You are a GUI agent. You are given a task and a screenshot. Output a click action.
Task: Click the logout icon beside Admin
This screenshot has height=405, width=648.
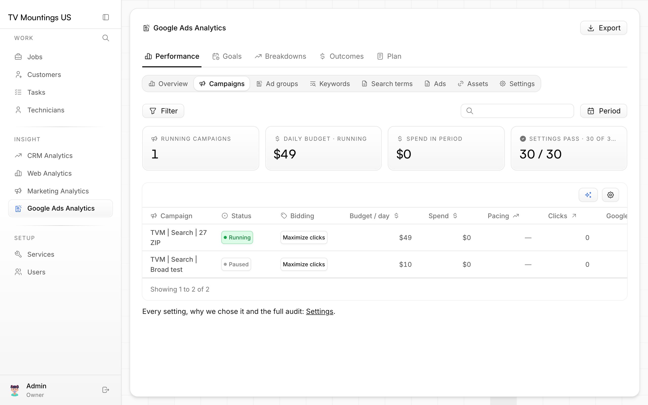pyautogui.click(x=106, y=390)
